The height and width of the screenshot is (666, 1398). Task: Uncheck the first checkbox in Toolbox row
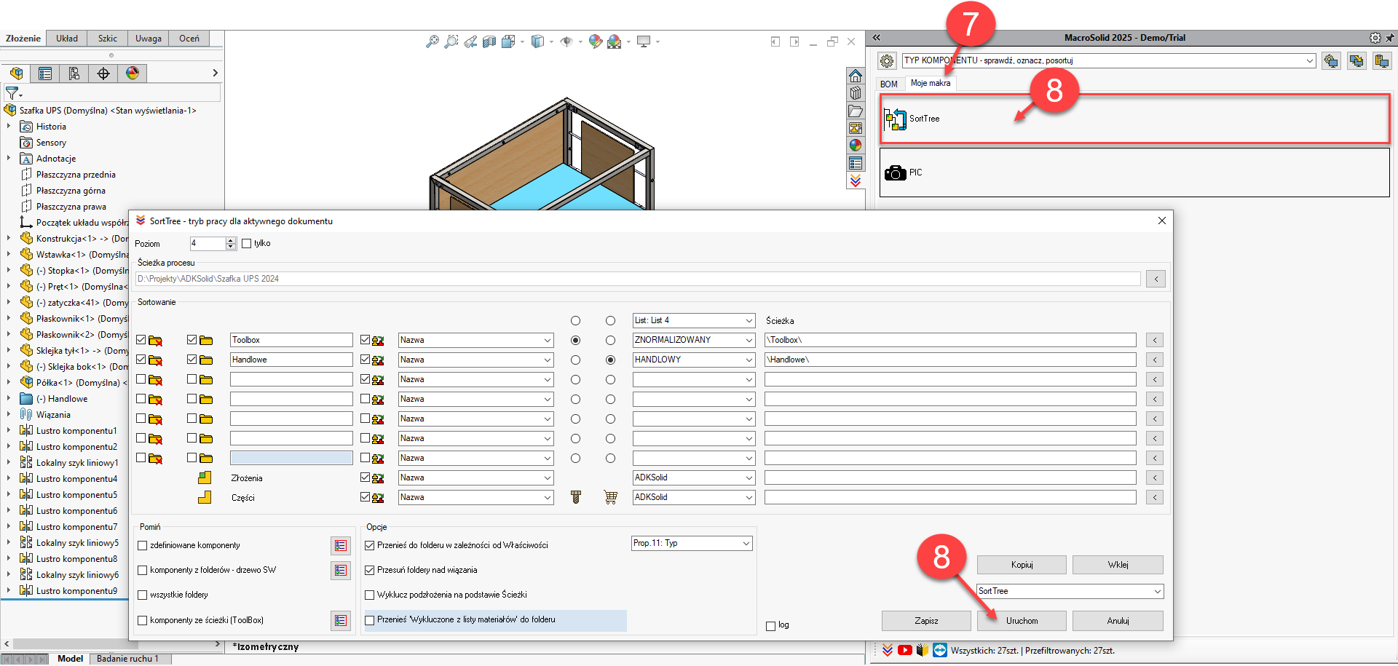point(141,340)
